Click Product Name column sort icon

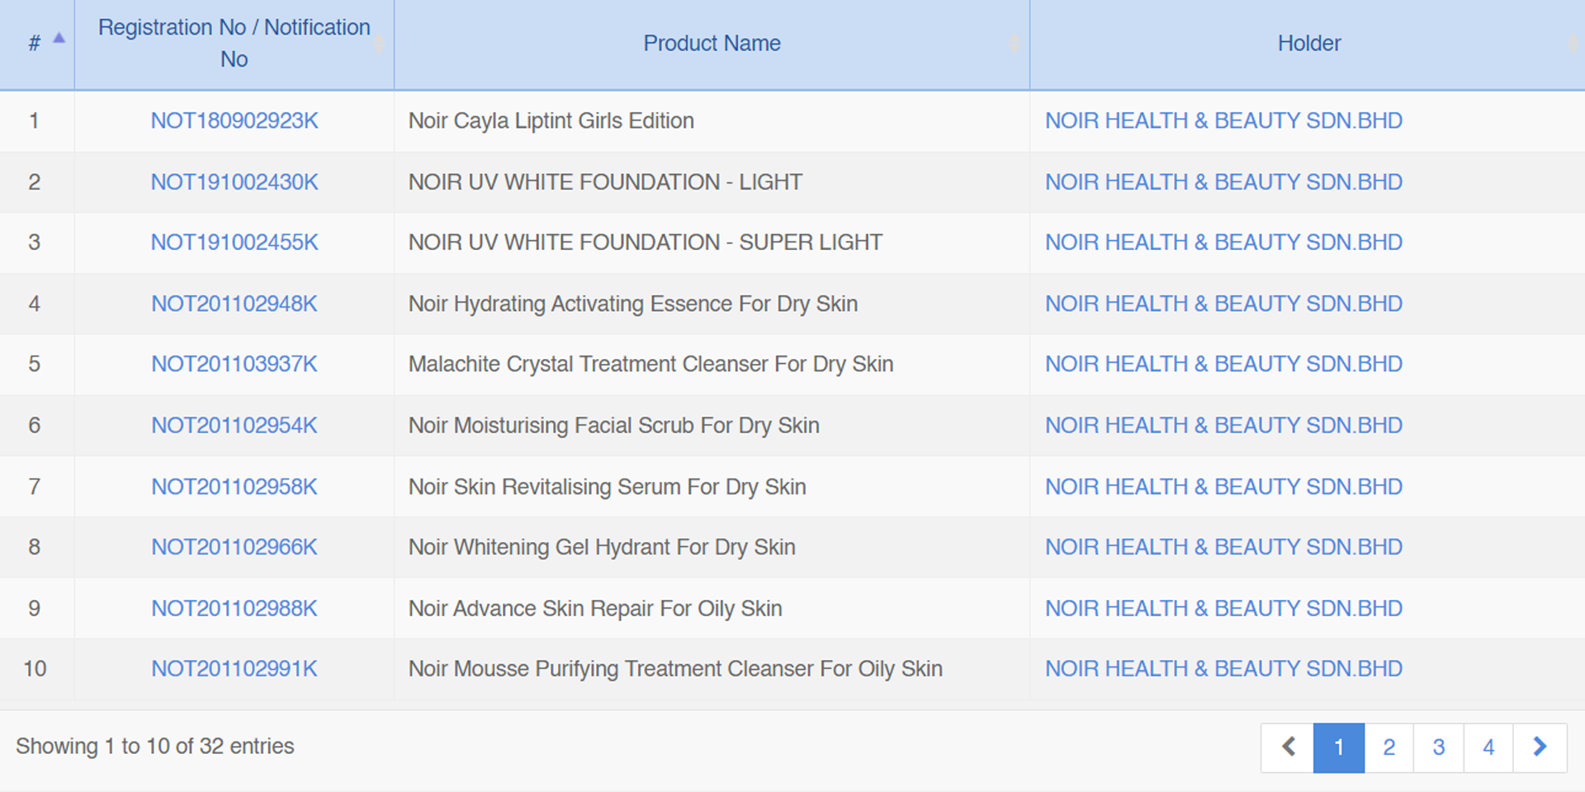(x=1015, y=43)
